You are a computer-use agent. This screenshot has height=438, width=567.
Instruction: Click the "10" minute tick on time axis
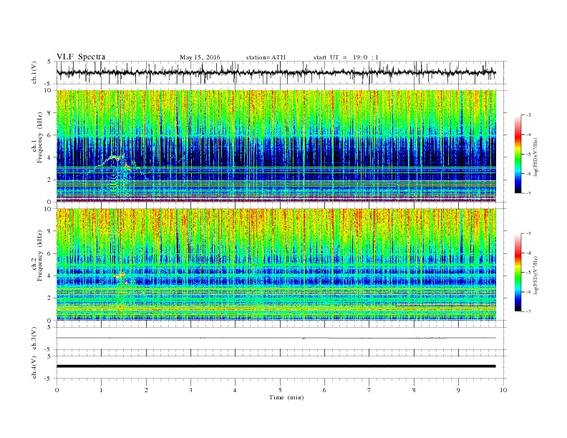coord(503,390)
